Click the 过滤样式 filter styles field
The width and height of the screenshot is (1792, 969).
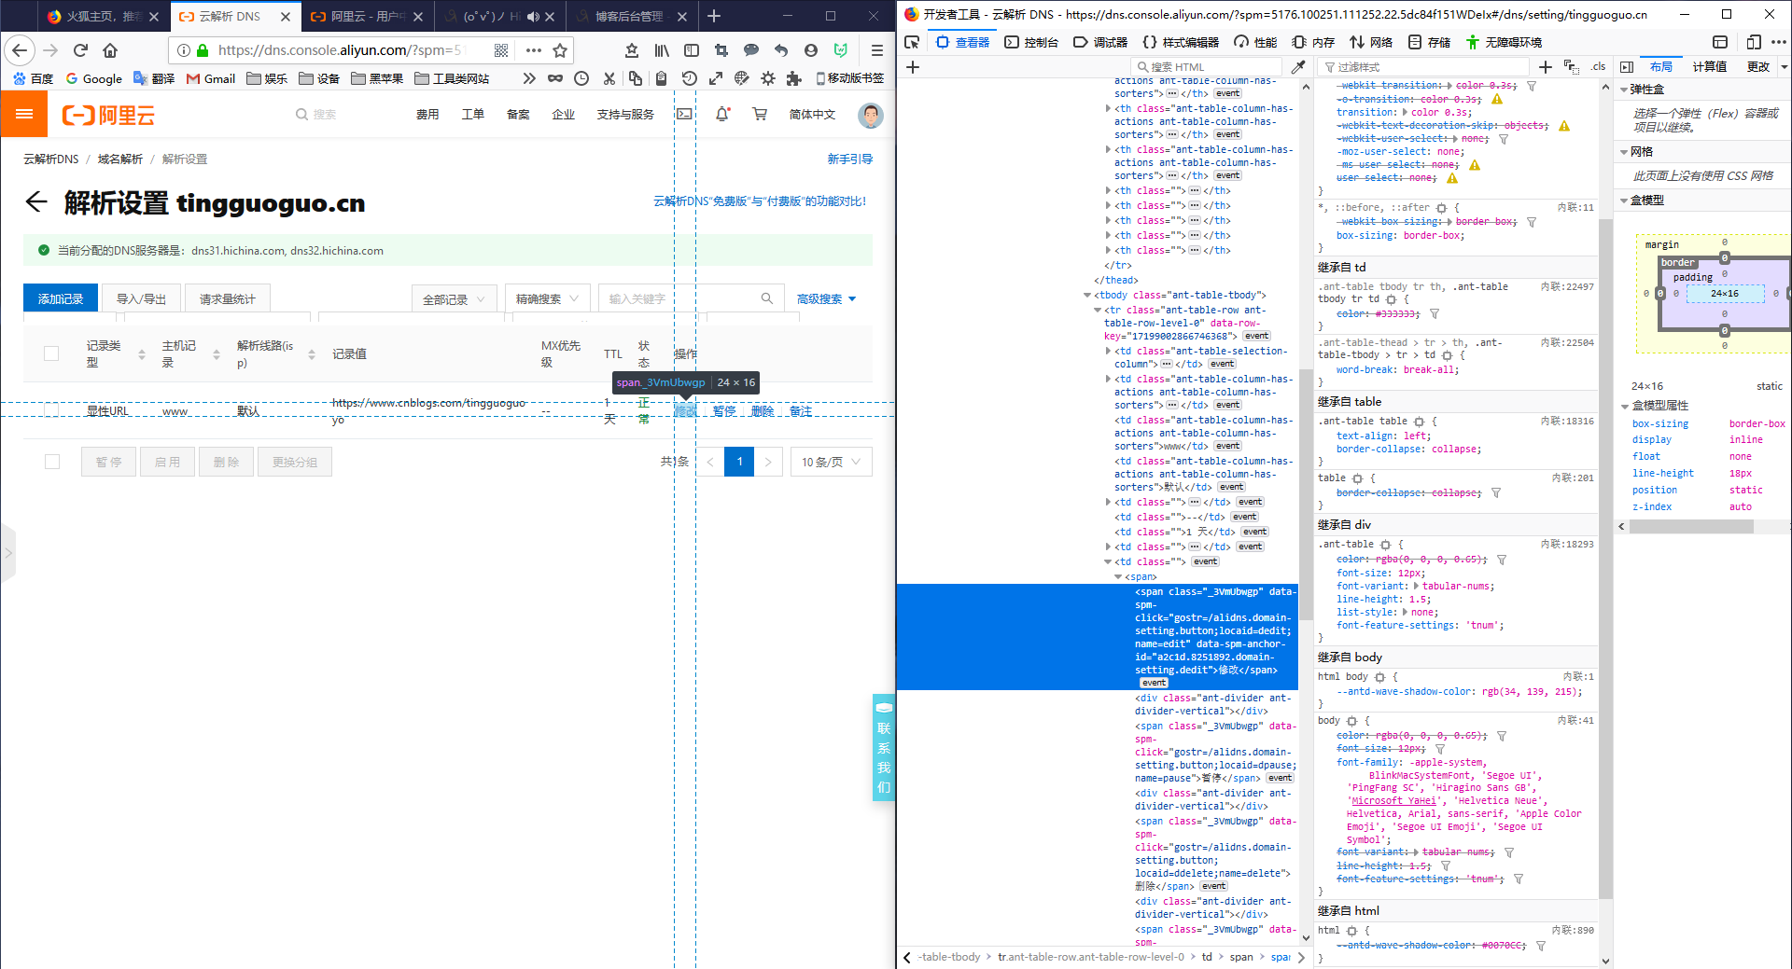tap(1423, 66)
